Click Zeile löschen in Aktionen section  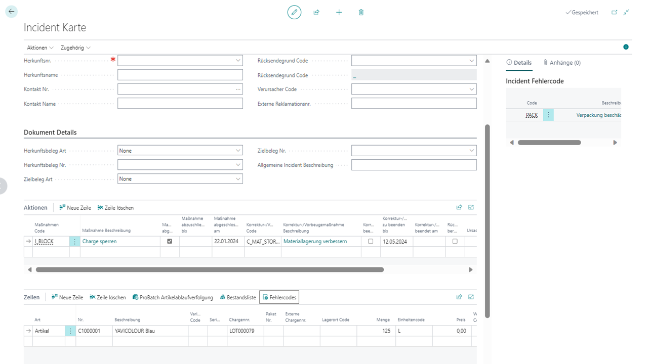point(115,208)
